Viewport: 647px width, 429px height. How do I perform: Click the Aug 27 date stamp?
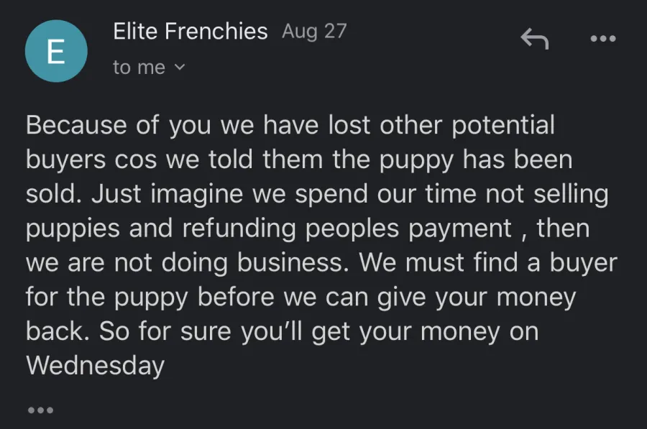coord(314,32)
